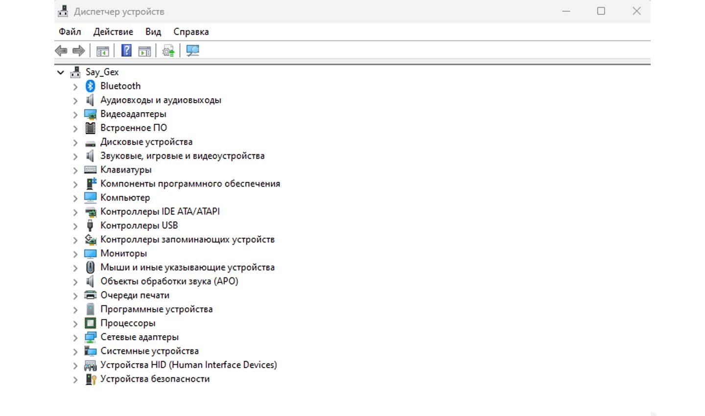Click the Say_Gex computer root icon

[x=75, y=72]
